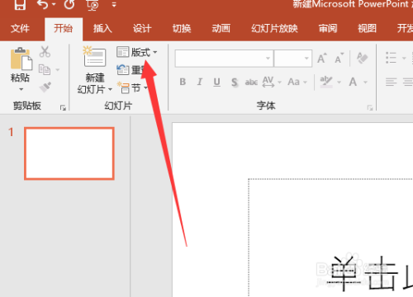Undo the last action
The height and width of the screenshot is (297, 413).
click(43, 5)
